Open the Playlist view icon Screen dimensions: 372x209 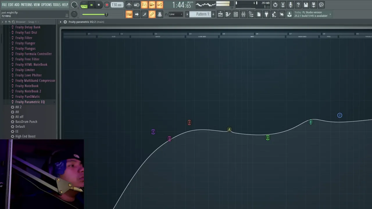pyautogui.click(x=220, y=14)
